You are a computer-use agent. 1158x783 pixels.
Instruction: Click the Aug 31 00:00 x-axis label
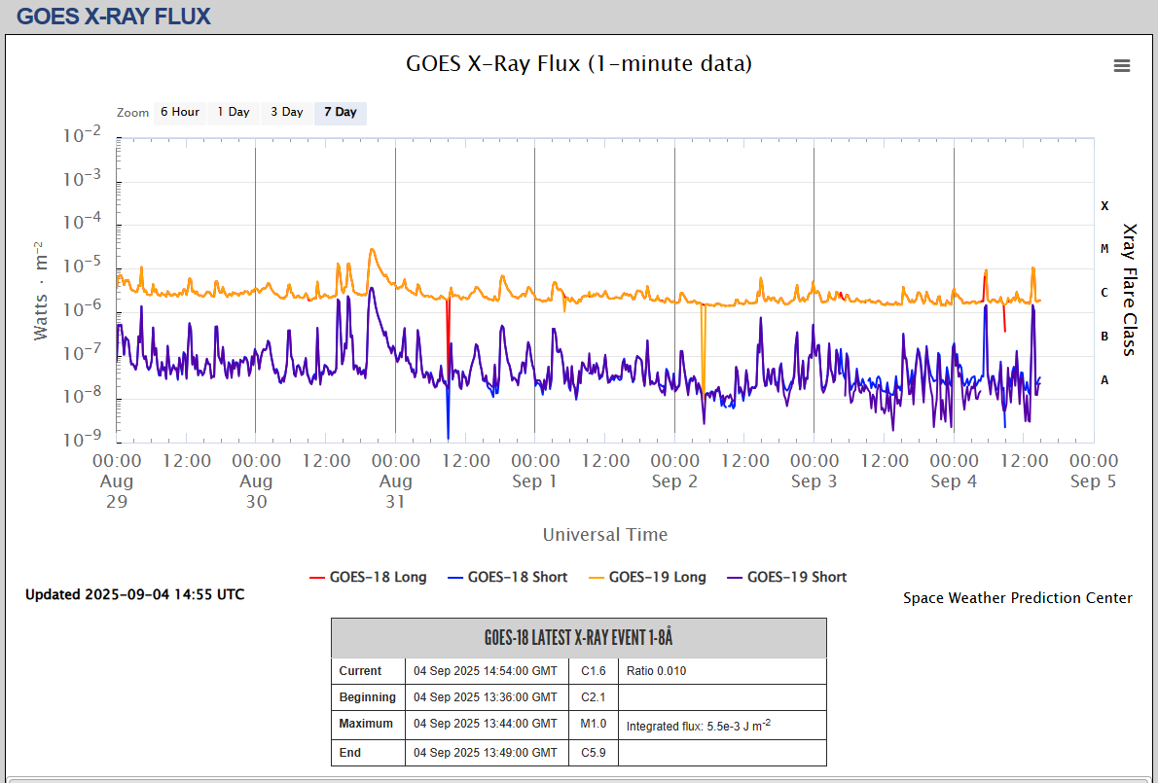[x=395, y=480]
